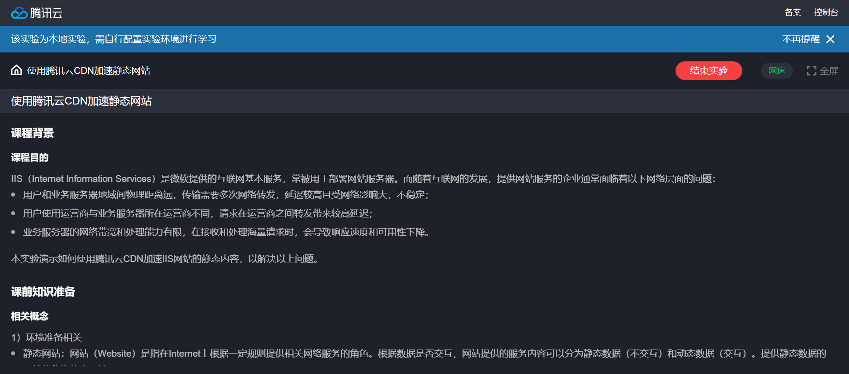849x374 pixels.
Task: Click breadcrumb 使用腾讯云CDN加速静态网站
Action: 89,71
